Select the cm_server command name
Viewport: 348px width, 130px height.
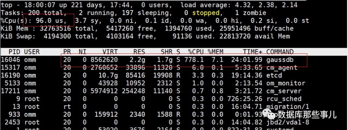point(284,91)
